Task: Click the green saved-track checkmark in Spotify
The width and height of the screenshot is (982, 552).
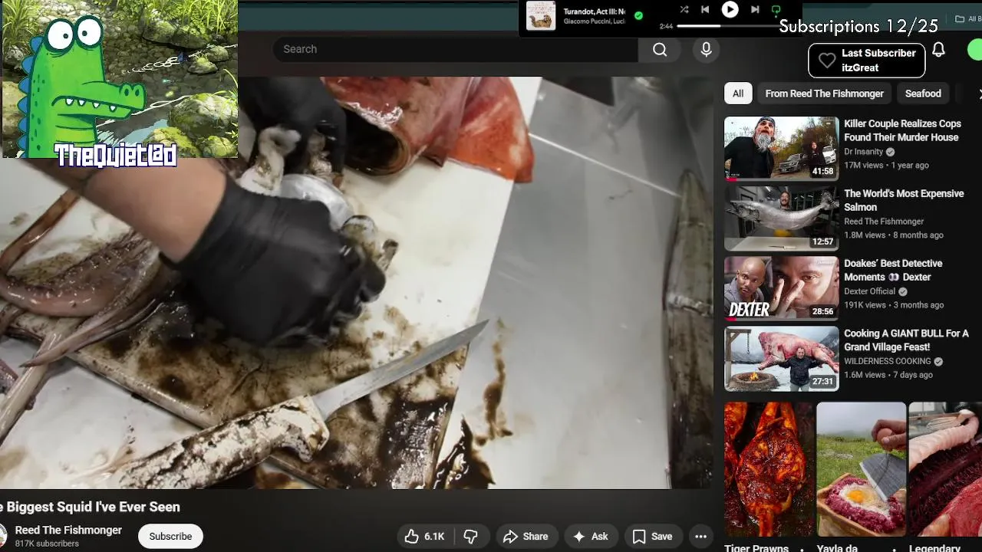Action: tap(638, 15)
